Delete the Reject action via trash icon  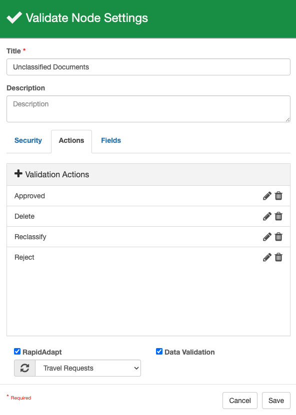tap(278, 257)
